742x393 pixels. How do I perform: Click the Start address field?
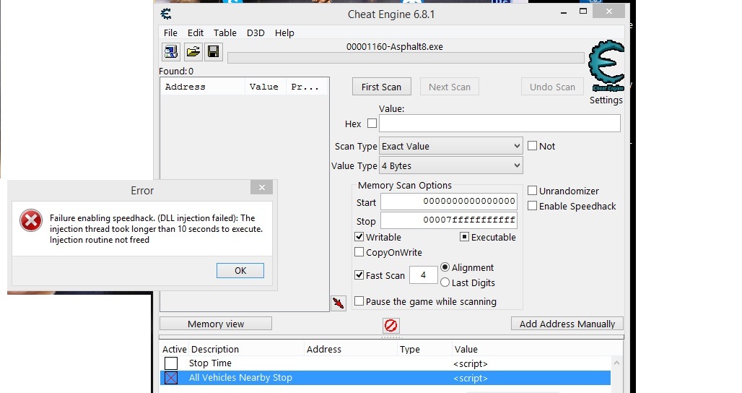pyautogui.click(x=449, y=202)
